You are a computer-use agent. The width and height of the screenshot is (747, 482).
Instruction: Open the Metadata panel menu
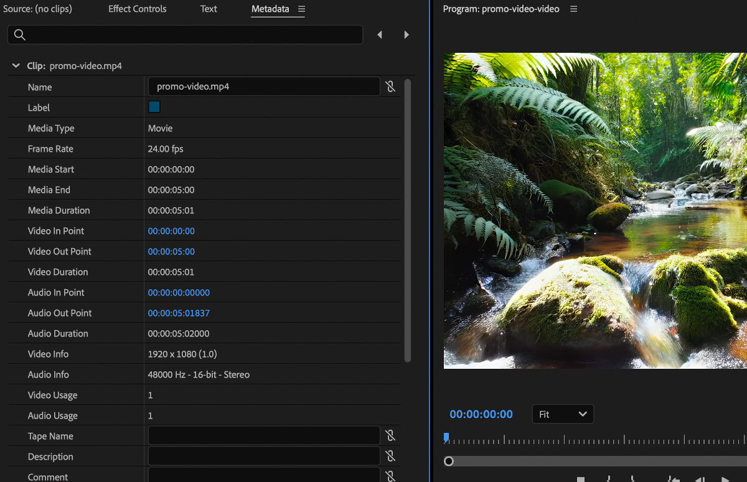tap(301, 9)
